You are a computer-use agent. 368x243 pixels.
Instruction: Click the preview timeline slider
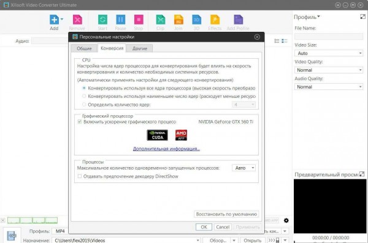point(330,242)
